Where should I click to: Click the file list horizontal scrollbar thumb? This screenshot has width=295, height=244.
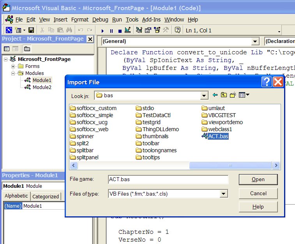230,166
